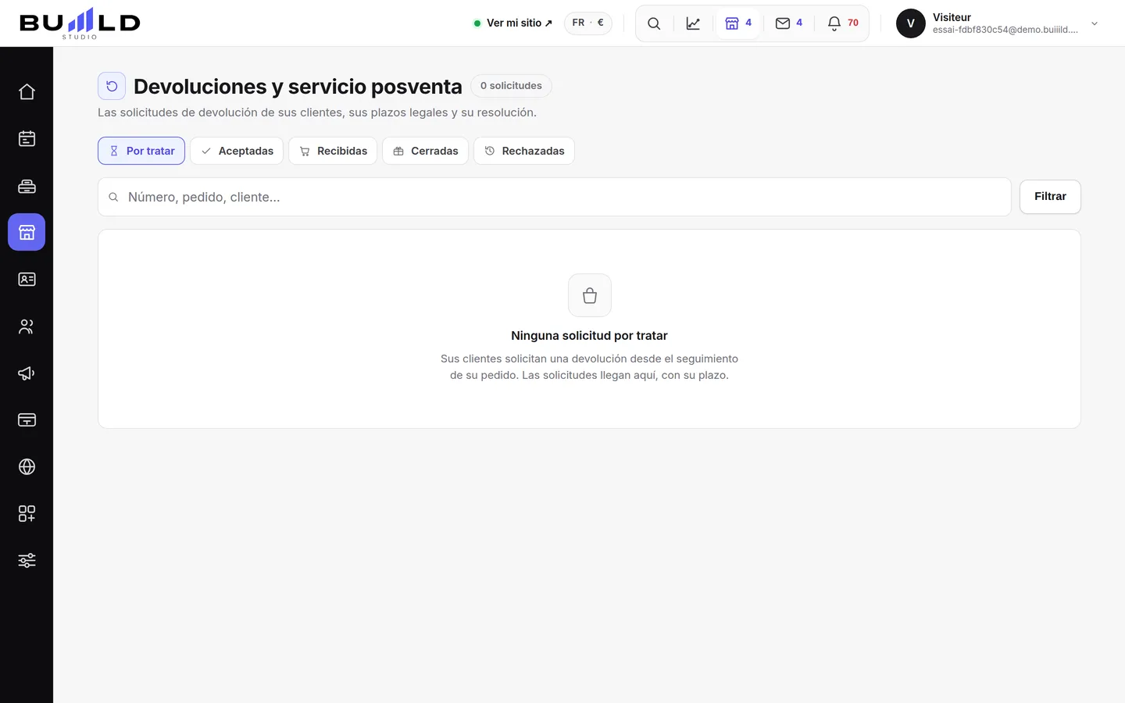Expand the Visiteur account menu chevron

1095,23
